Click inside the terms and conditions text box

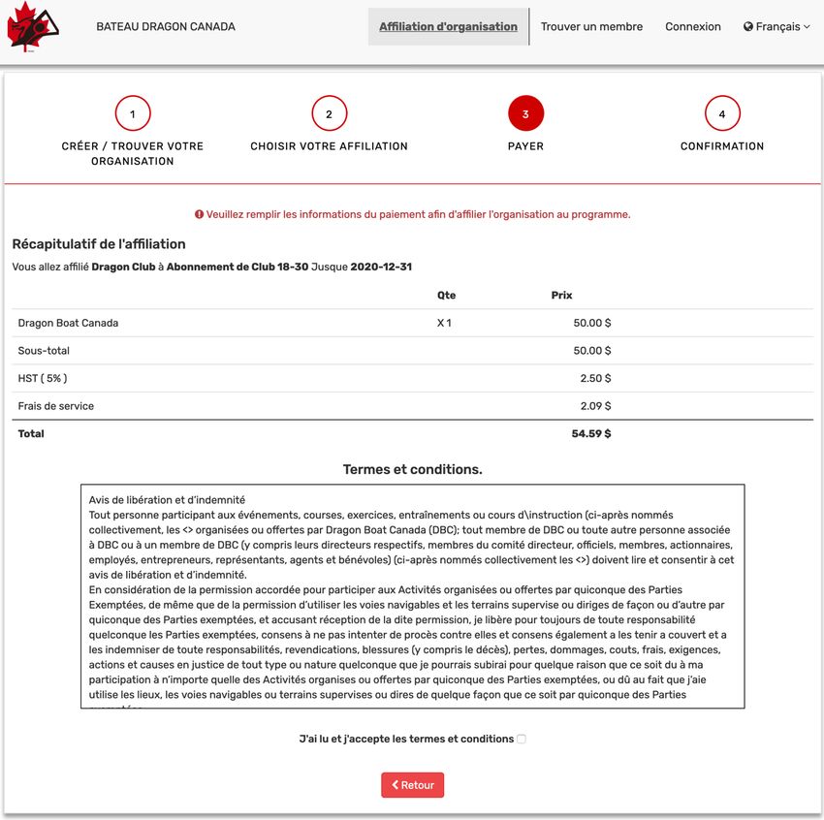tap(412, 596)
